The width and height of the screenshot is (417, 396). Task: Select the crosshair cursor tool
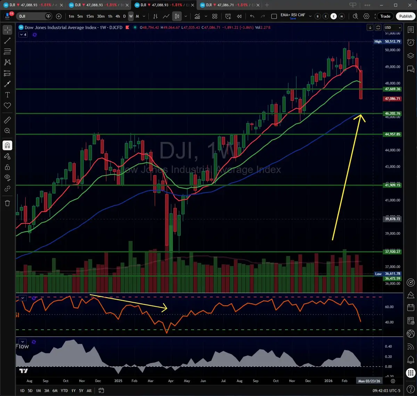(7, 30)
